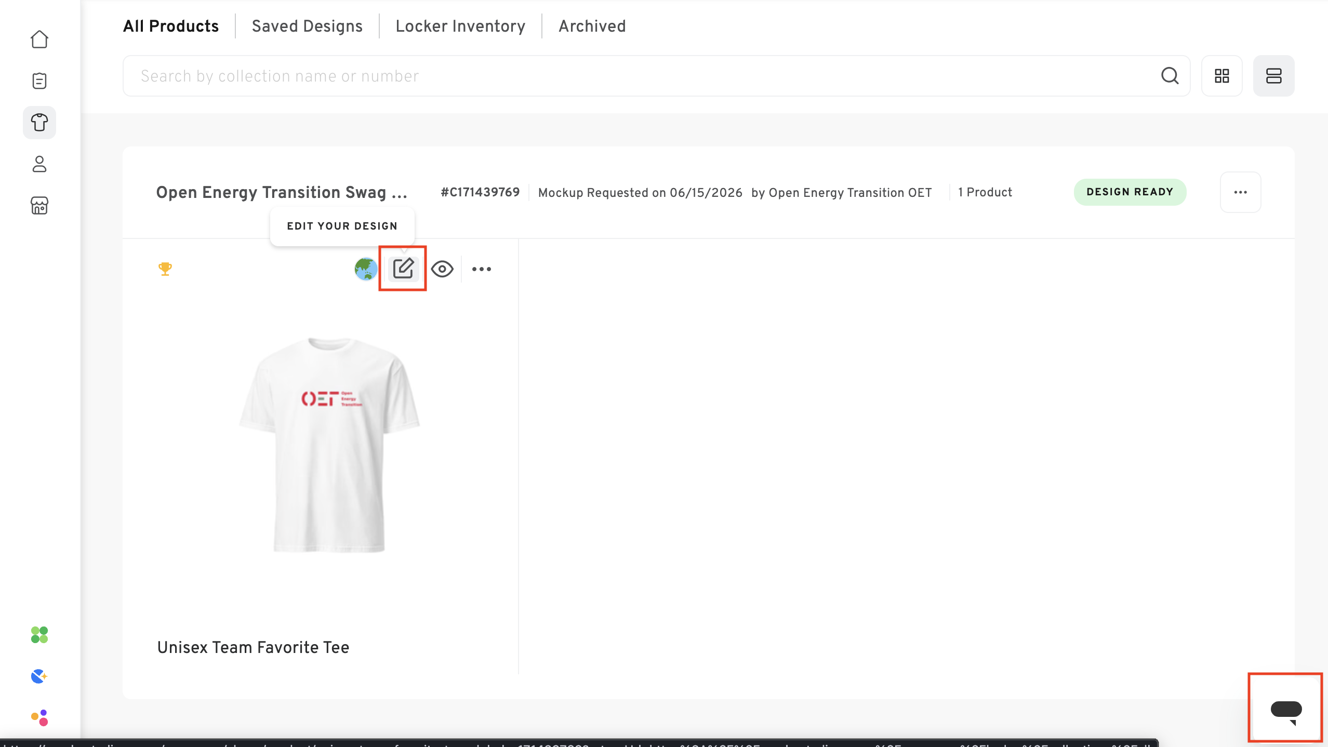This screenshot has height=747, width=1328.
Task: Switch to the Saved Designs tab
Action: [308, 26]
